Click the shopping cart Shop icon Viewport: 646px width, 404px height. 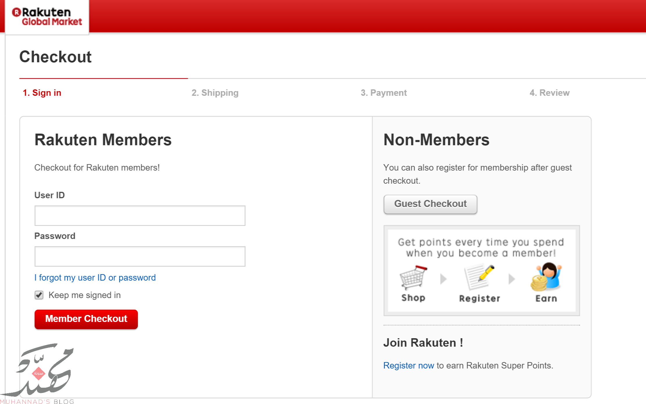point(413,277)
